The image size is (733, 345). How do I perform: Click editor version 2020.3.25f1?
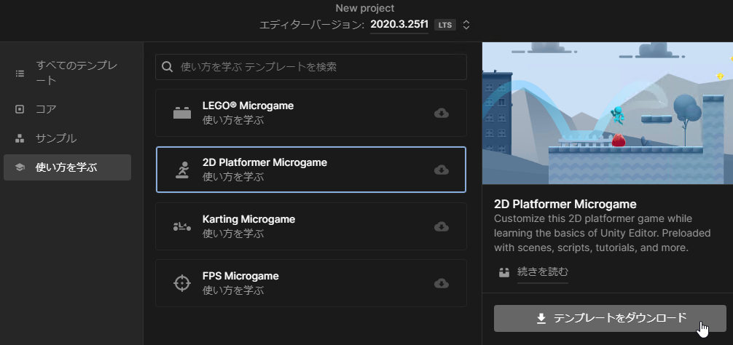click(399, 25)
